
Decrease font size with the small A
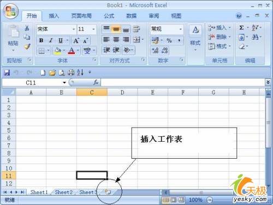85,40
